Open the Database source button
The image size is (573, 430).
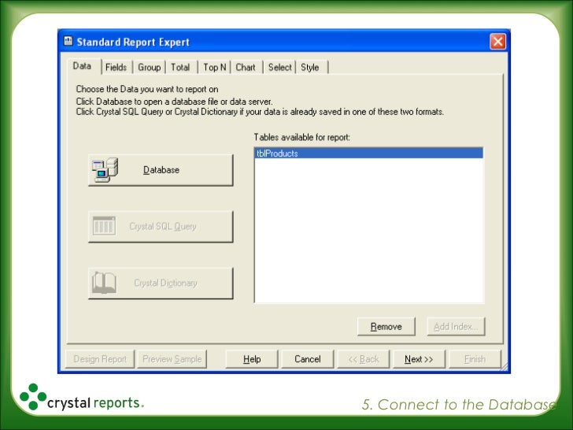(161, 170)
